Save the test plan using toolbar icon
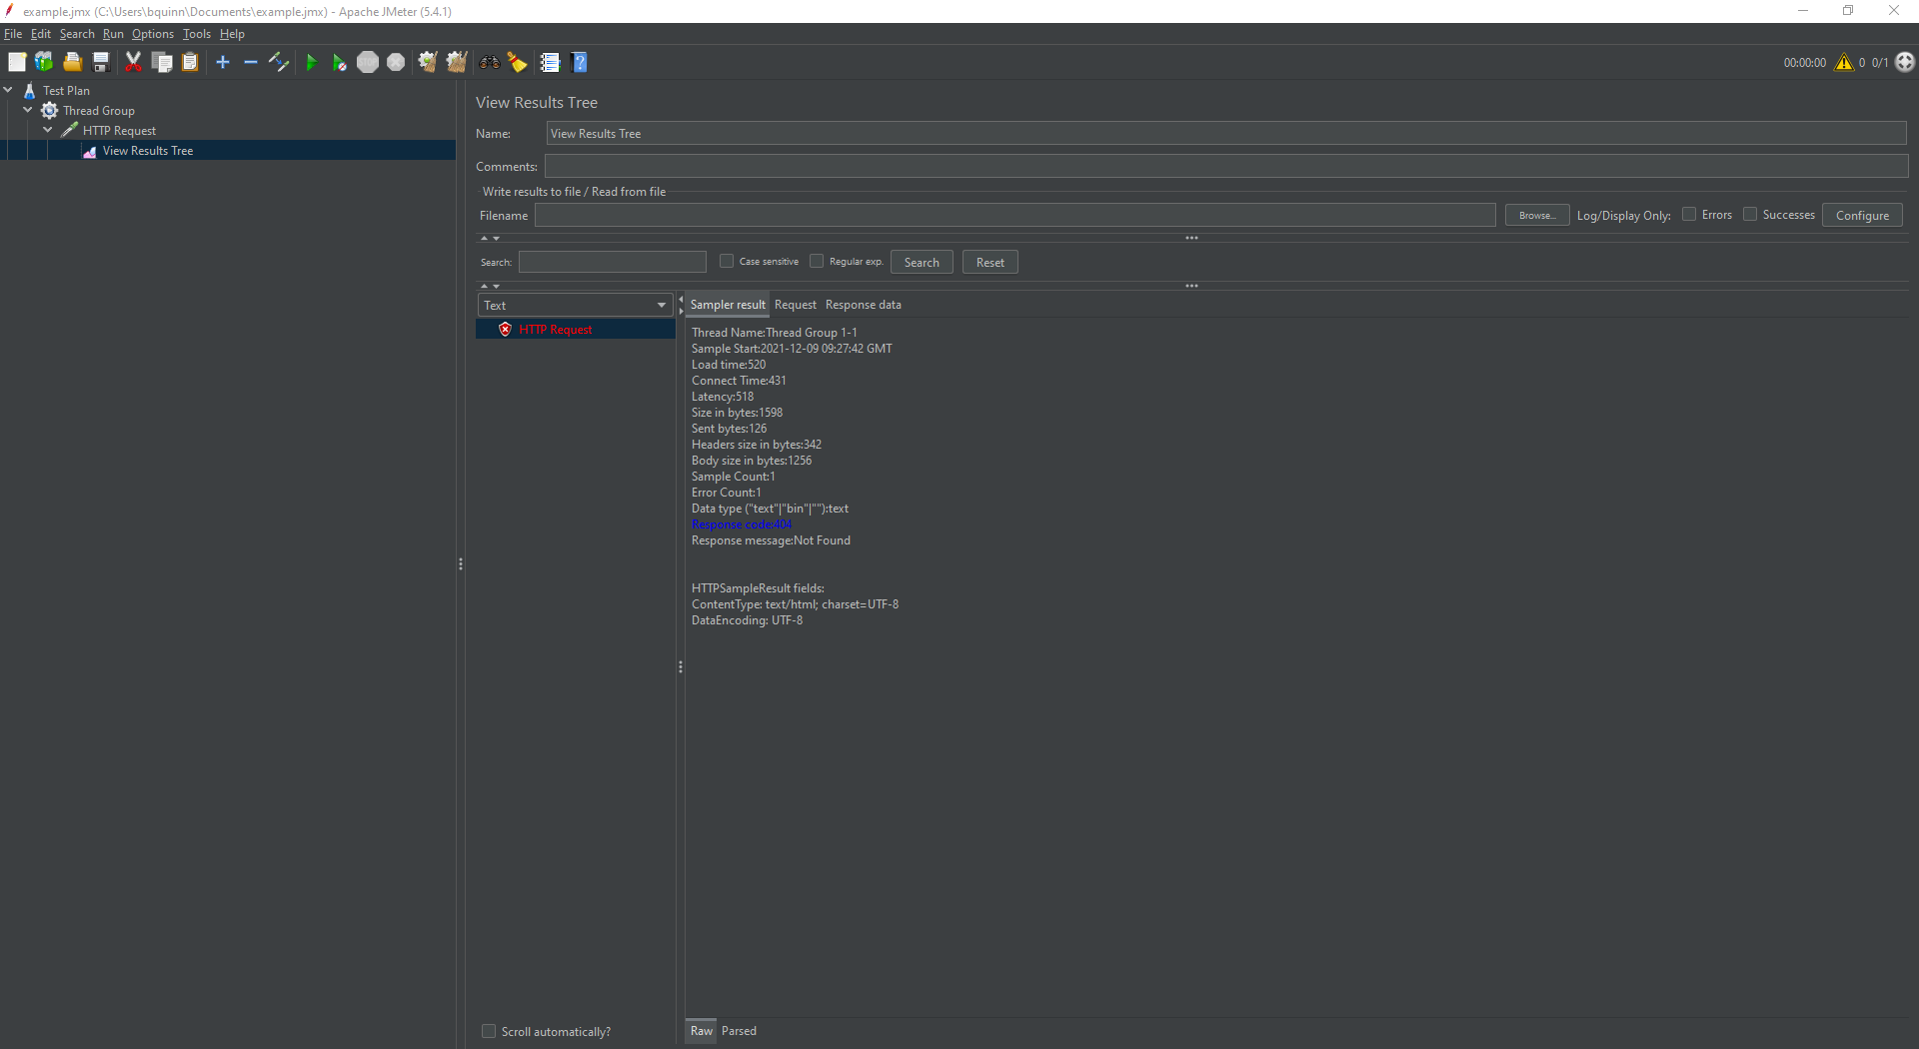This screenshot has width=1919, height=1049. [x=100, y=62]
